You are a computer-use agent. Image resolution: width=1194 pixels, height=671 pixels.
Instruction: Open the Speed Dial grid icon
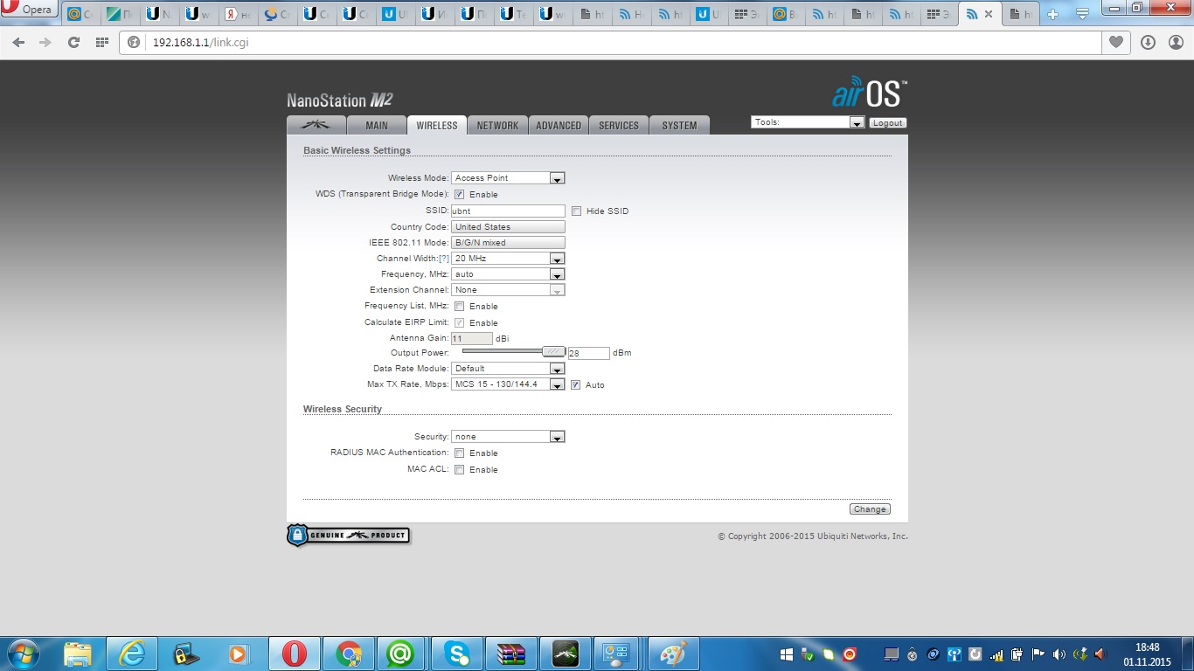point(101,42)
